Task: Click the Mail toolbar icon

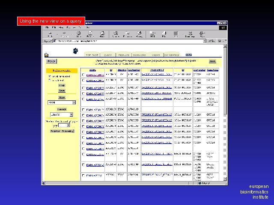Action: tap(152, 33)
